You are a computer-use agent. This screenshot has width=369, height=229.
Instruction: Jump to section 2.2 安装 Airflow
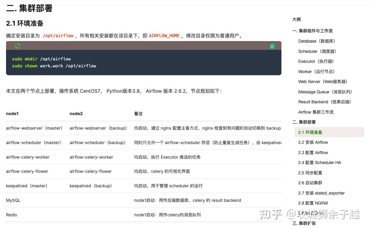(313, 142)
